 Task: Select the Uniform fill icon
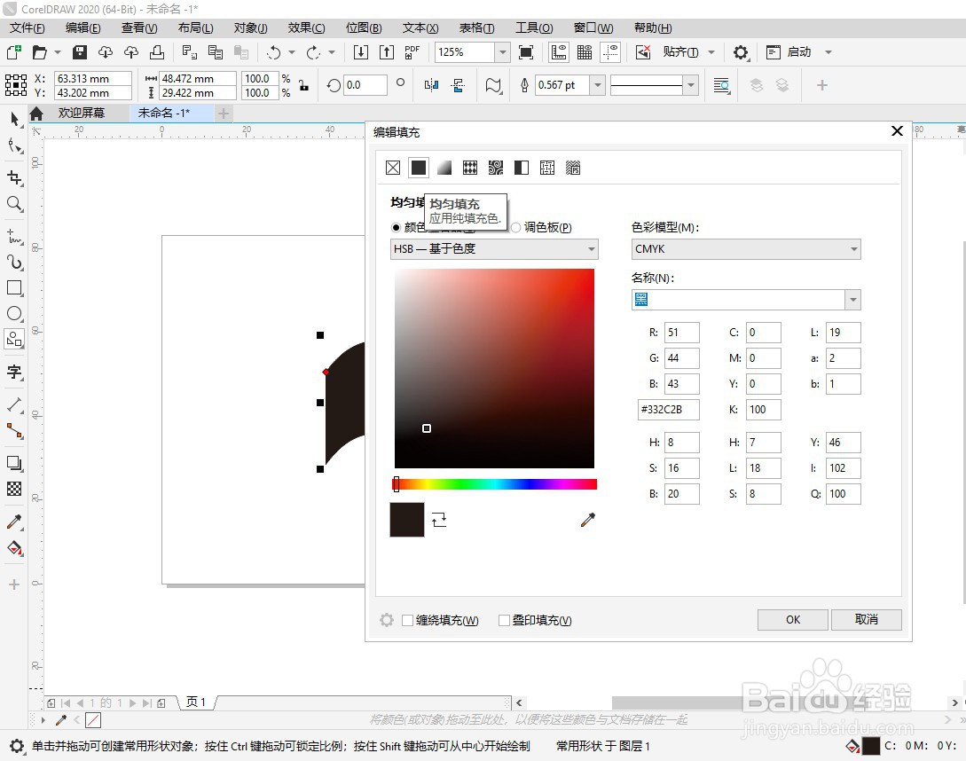(419, 168)
